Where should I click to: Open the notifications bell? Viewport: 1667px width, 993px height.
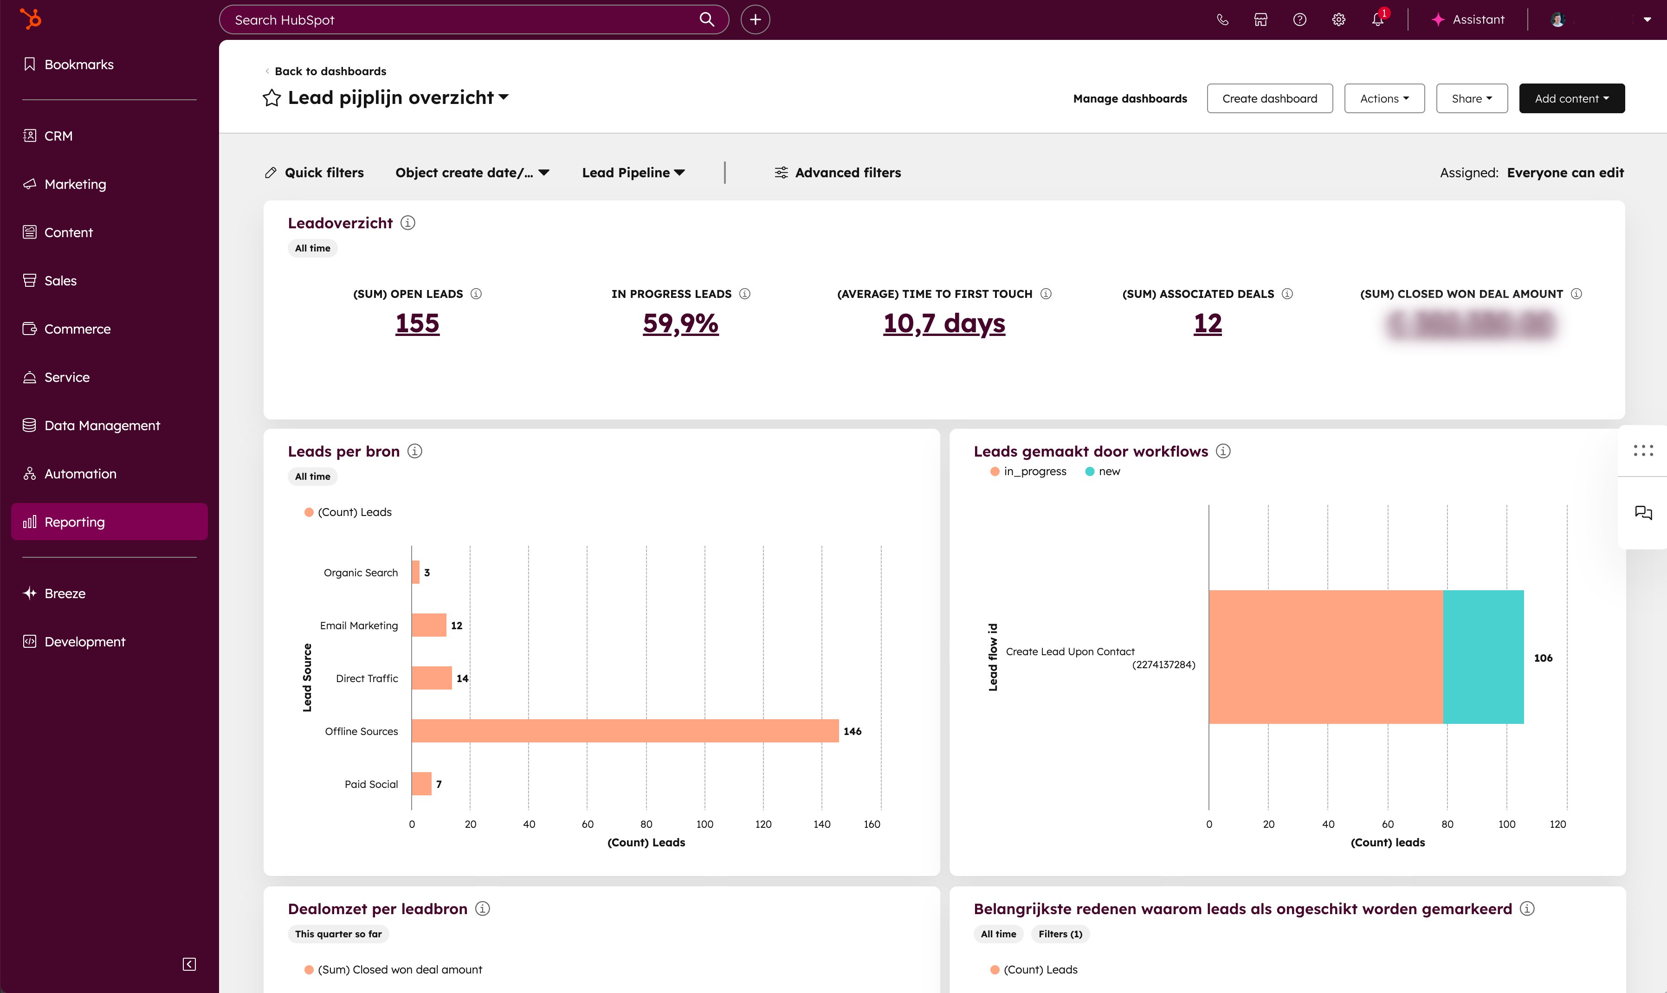[x=1377, y=19]
